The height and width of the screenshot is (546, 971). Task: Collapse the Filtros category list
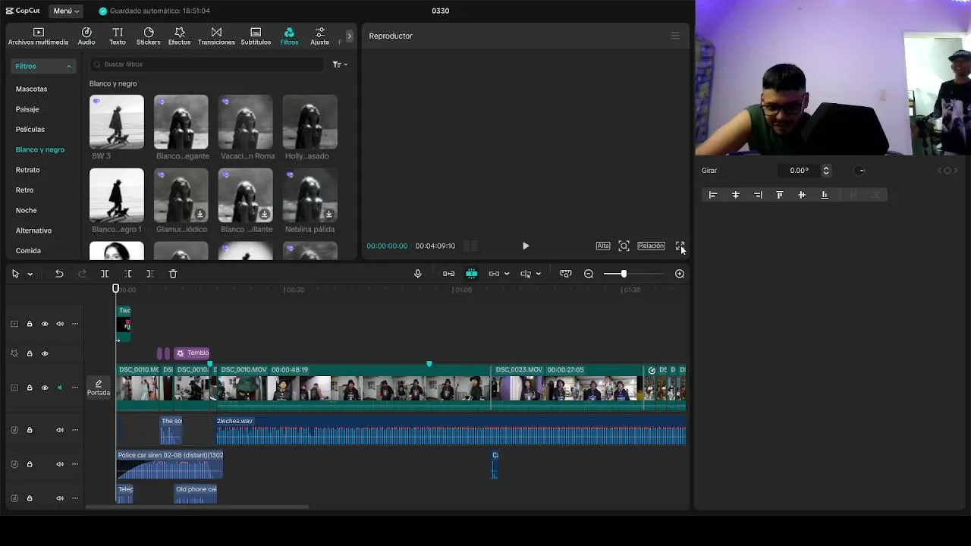[x=44, y=66]
